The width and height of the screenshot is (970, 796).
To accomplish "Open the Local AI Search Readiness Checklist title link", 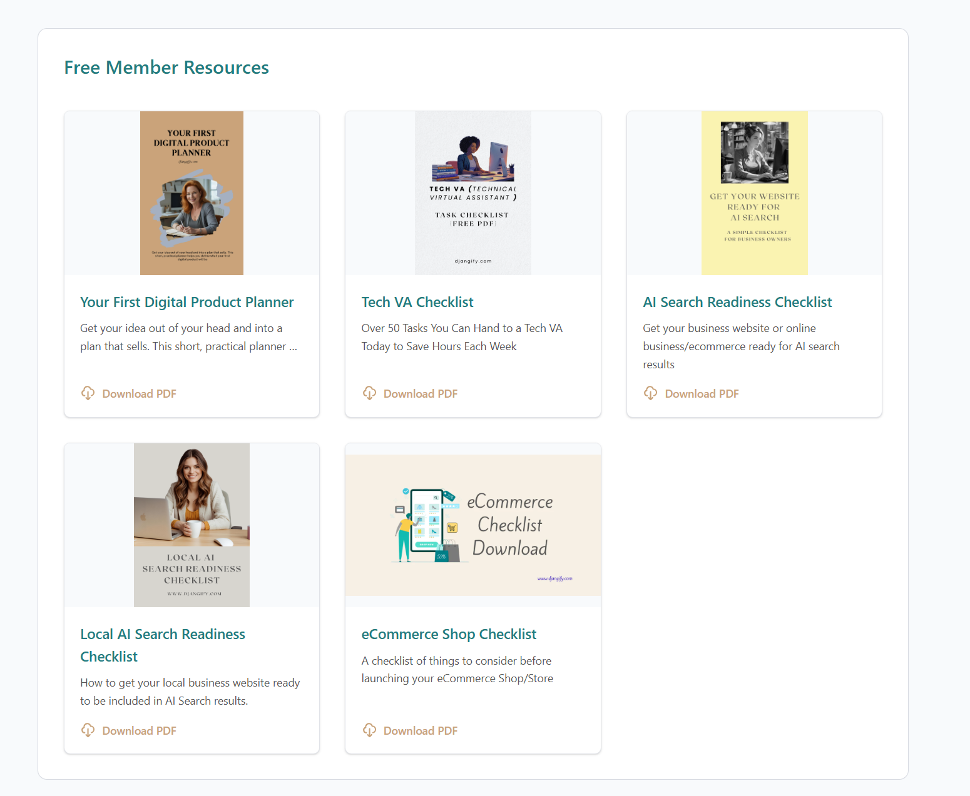I will tap(163, 645).
